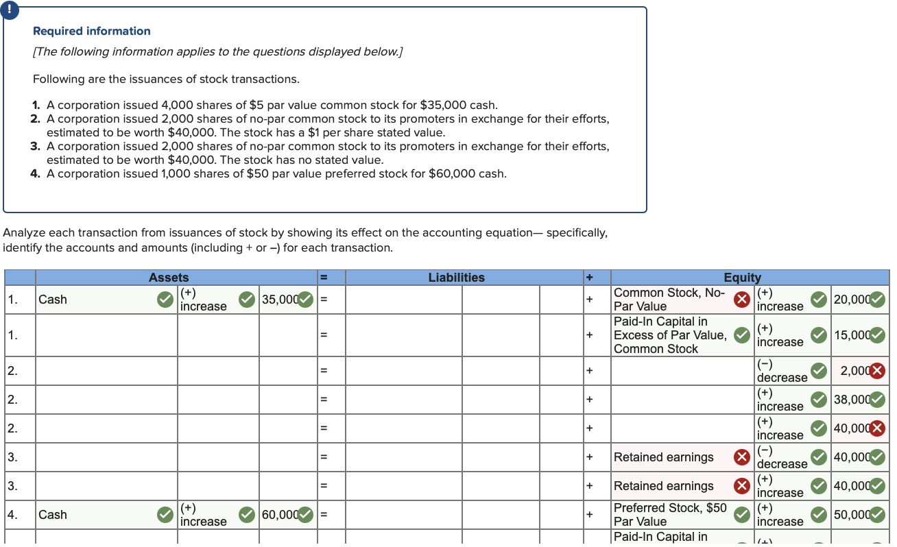Click green checkmark next to 15,000 amount

(876, 335)
